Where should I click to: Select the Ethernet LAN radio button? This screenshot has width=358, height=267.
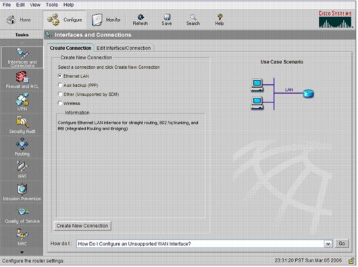[60, 76]
